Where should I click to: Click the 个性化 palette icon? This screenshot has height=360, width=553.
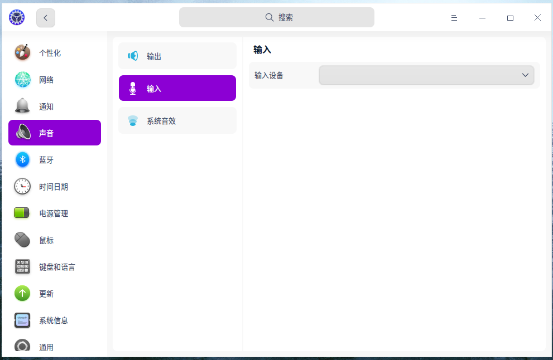tap(22, 52)
